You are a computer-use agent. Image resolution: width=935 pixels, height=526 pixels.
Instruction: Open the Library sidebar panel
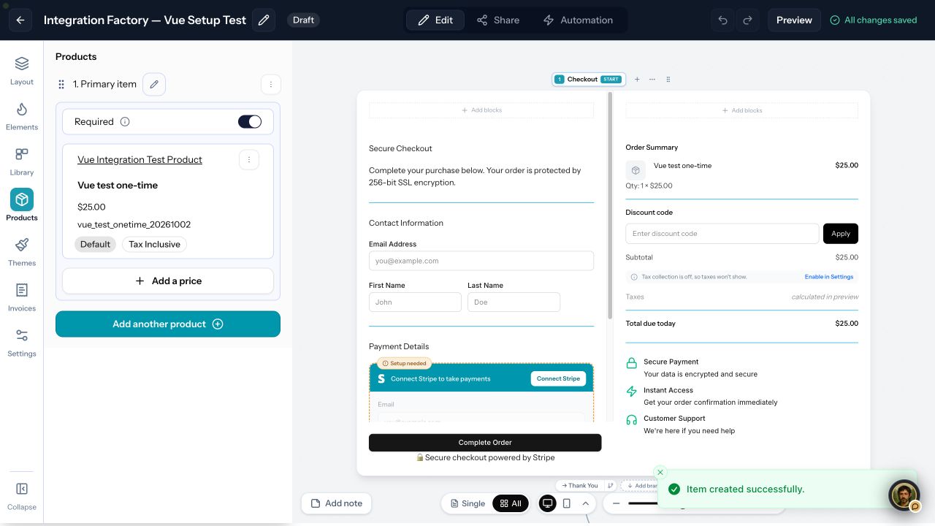pos(22,161)
